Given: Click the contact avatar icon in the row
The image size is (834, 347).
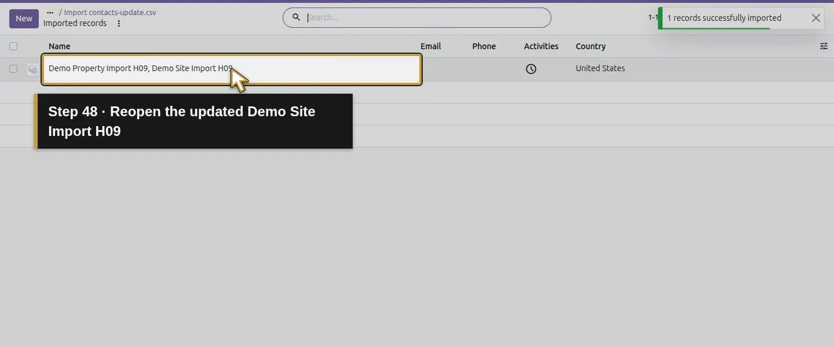Looking at the screenshot, I should coord(33,69).
